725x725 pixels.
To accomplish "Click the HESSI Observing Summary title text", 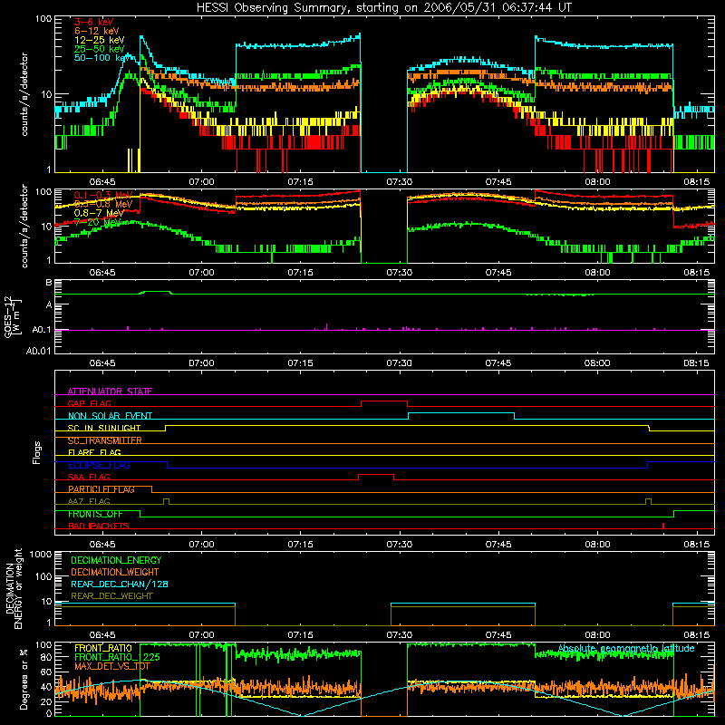I will [x=384, y=7].
